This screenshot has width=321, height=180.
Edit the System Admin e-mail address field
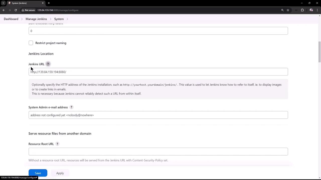pos(158,115)
